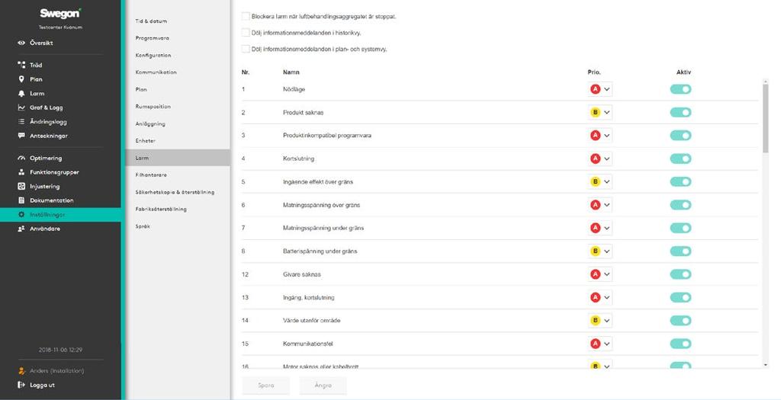Click the 'Kommunikationsfel' alarm name
Viewport: 781px width, 400px height.
coord(308,344)
